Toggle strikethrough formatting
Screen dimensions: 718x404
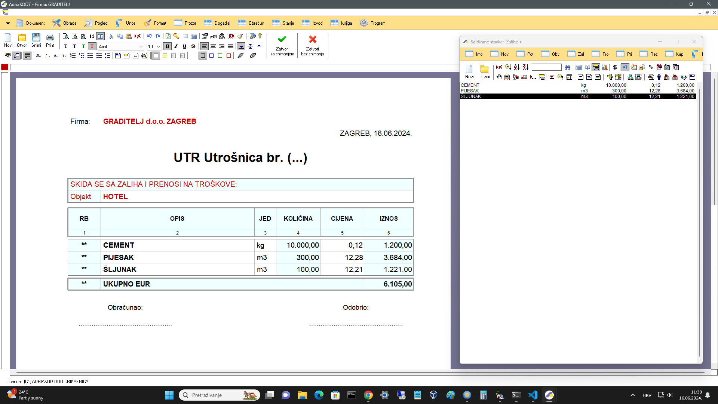[x=193, y=46]
